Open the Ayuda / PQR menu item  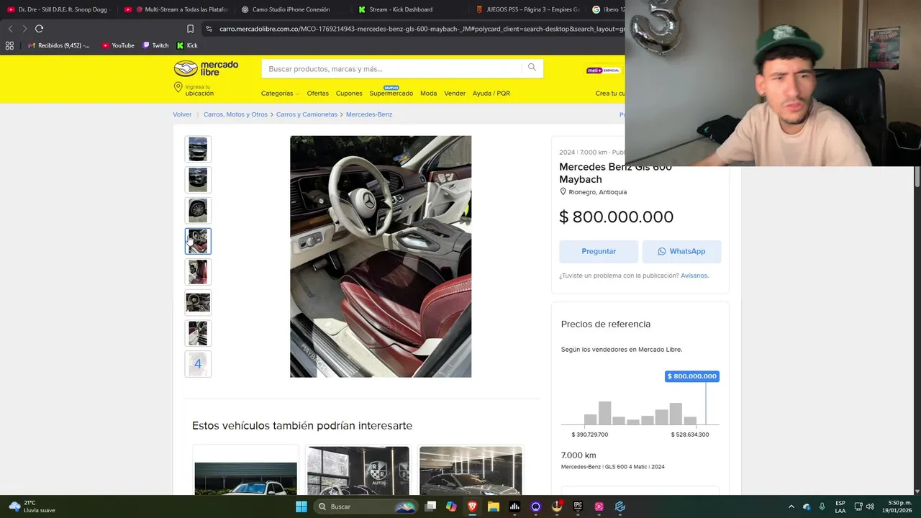pyautogui.click(x=491, y=94)
